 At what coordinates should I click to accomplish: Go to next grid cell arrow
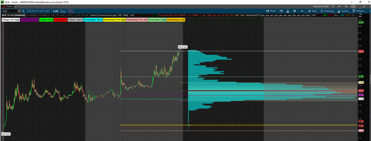tap(346, 6)
